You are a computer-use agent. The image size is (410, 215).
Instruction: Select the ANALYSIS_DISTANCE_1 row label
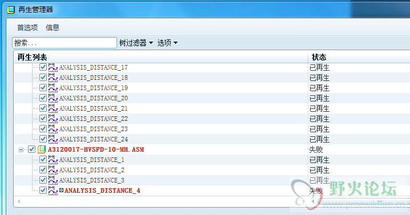click(91, 160)
